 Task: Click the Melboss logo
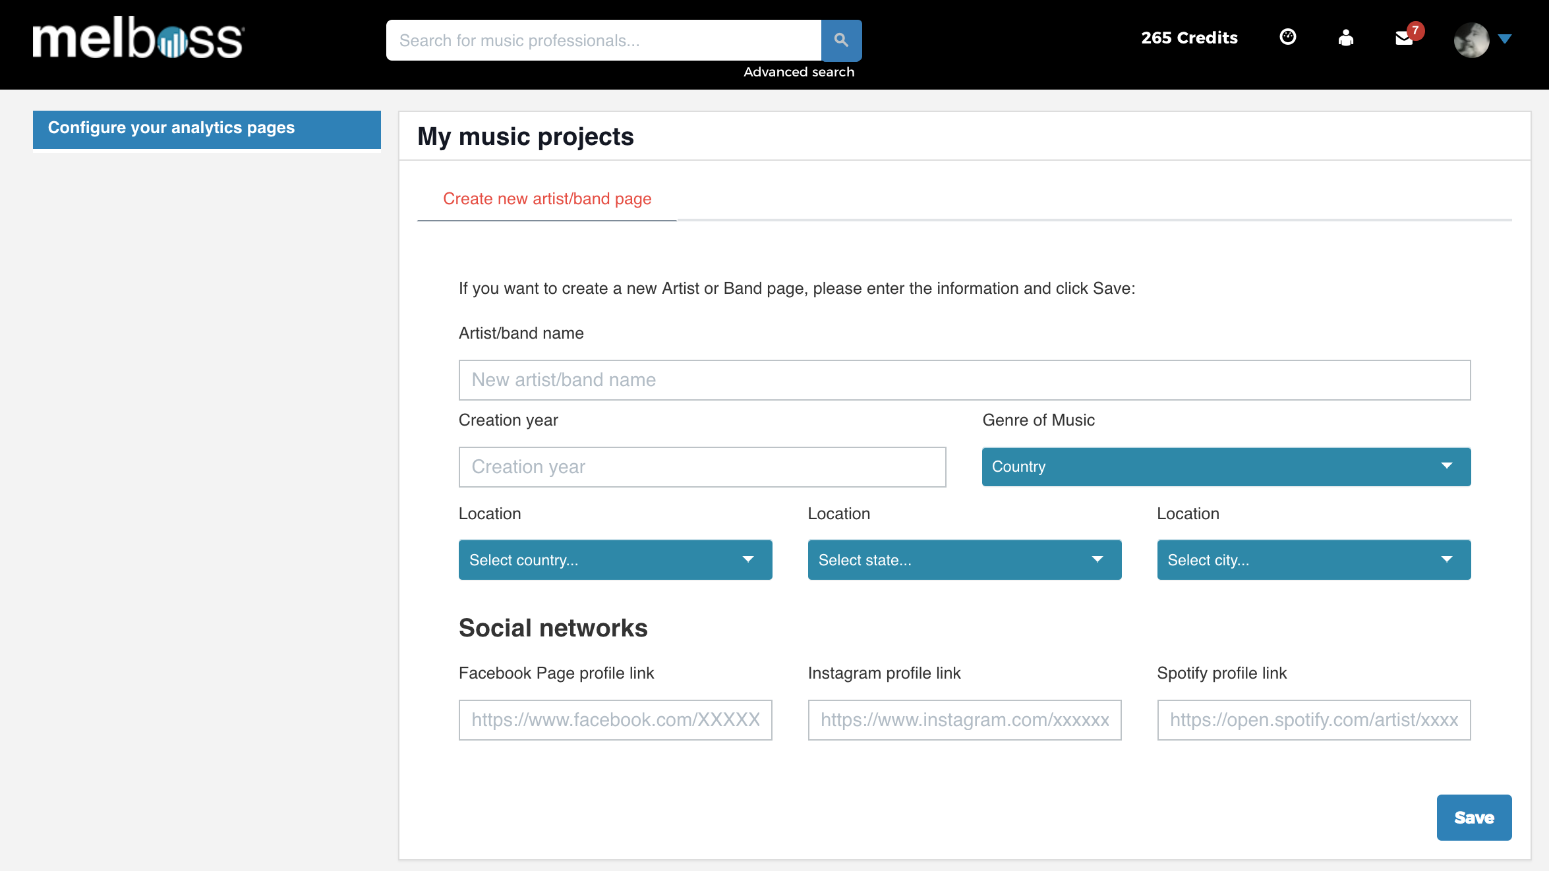click(138, 38)
